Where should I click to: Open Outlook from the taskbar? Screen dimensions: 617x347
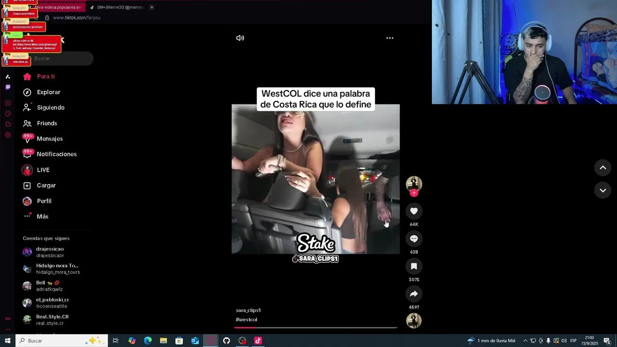coord(195,341)
